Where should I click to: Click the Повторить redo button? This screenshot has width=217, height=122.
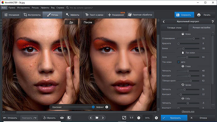29,118
